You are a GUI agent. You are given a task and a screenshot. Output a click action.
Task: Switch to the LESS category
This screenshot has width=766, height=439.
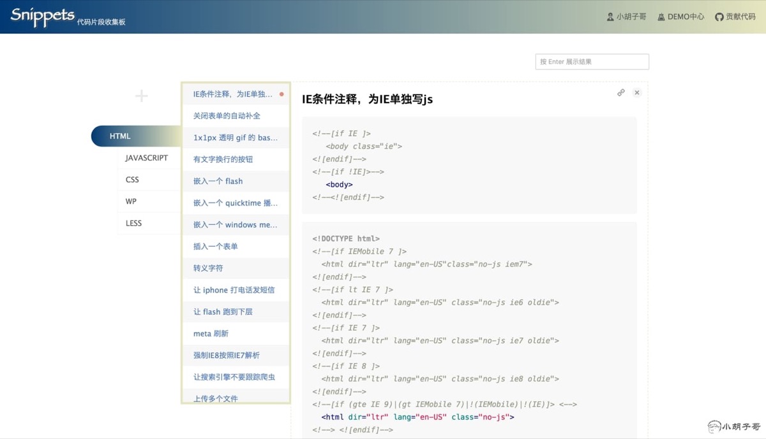click(x=134, y=223)
